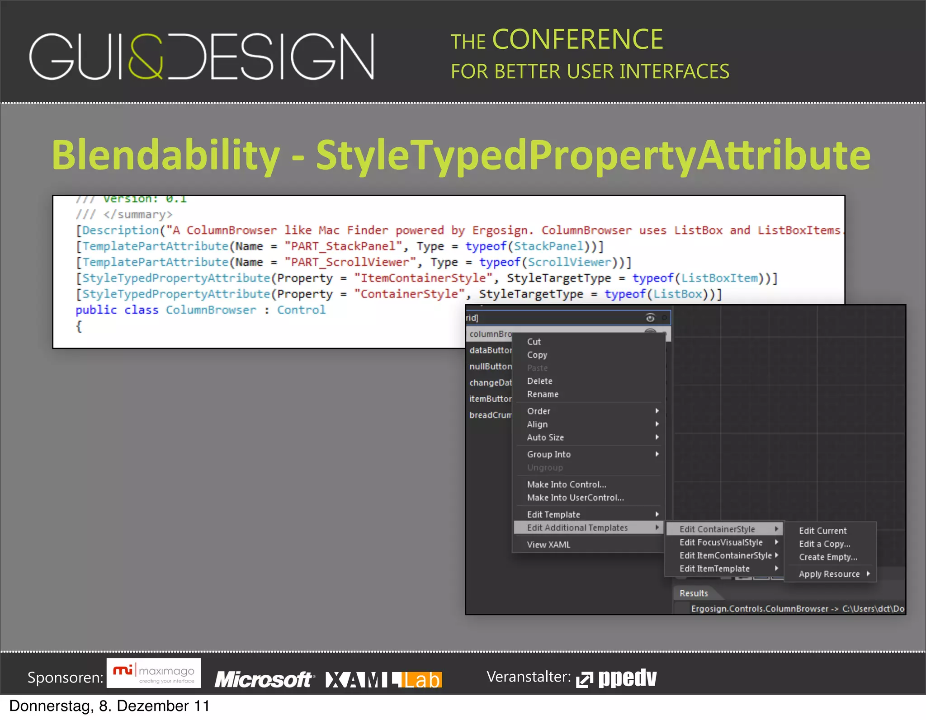Click 'FOR BETTER USER INTERFACES' tagline
The width and height of the screenshot is (926, 720).
pos(590,71)
